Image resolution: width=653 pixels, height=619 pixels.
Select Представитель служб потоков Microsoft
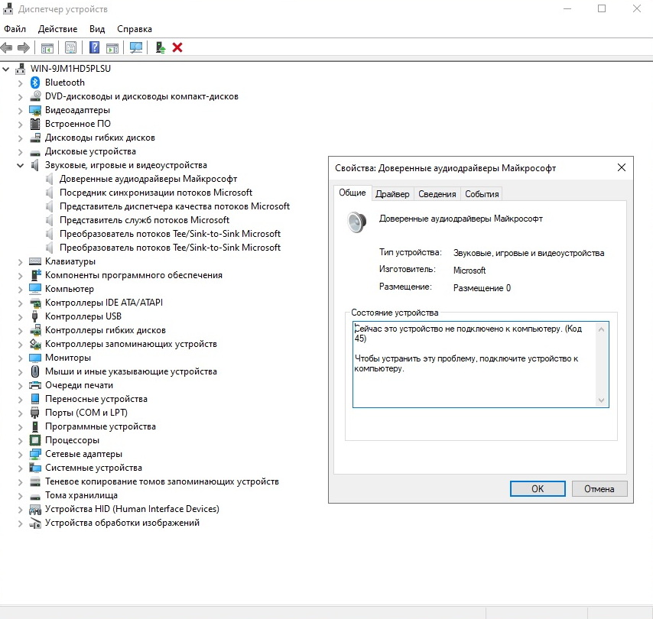point(145,220)
